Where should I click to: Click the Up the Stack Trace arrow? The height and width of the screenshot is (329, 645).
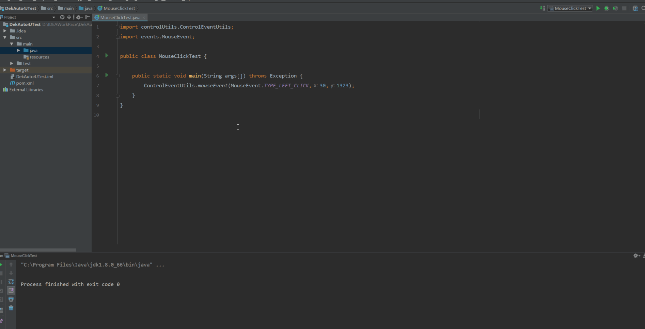coord(11,264)
